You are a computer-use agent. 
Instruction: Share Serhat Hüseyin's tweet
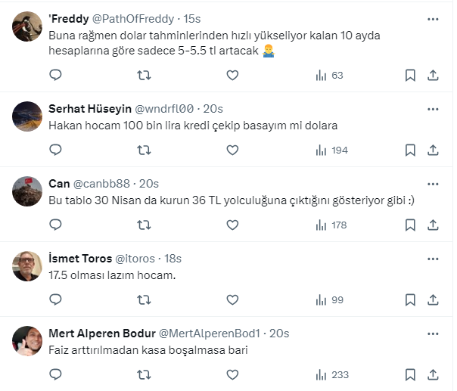click(x=433, y=150)
